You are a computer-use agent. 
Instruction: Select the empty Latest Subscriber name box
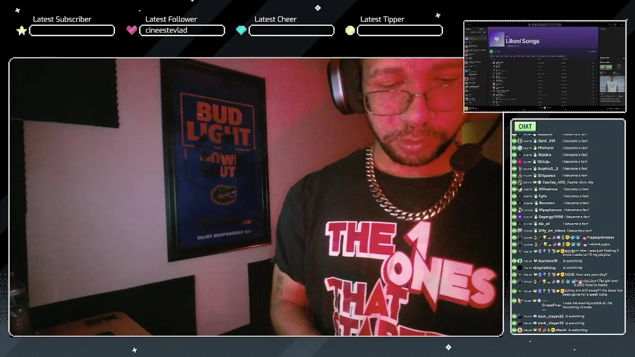(72, 31)
